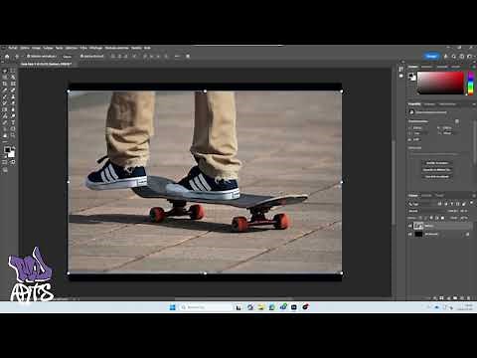This screenshot has height=358, width=477.
Task: Delete layer trash icon
Action: [x=469, y=298]
